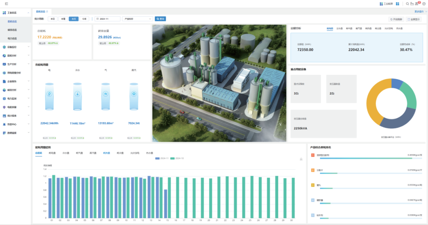Open the 产线名称 dropdown
This screenshot has height=225, width=428.
point(137,19)
